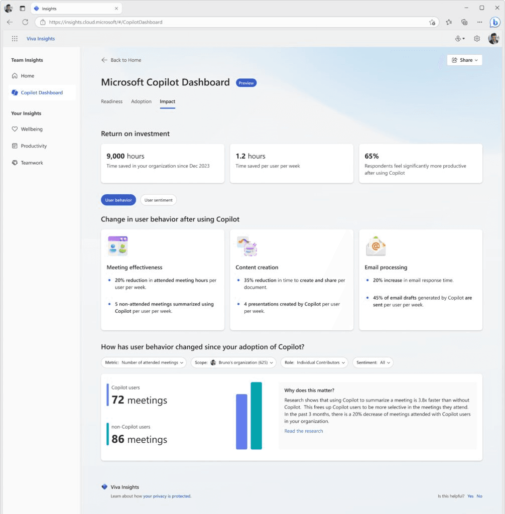Click Why does this matter heading
This screenshot has width=505, height=514.
point(309,390)
